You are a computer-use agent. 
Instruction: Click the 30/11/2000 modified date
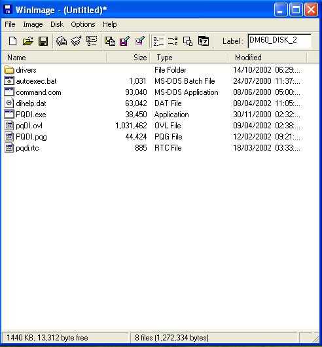click(252, 114)
